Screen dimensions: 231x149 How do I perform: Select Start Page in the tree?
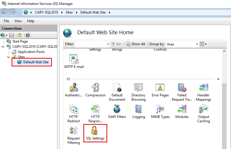(x=20, y=41)
